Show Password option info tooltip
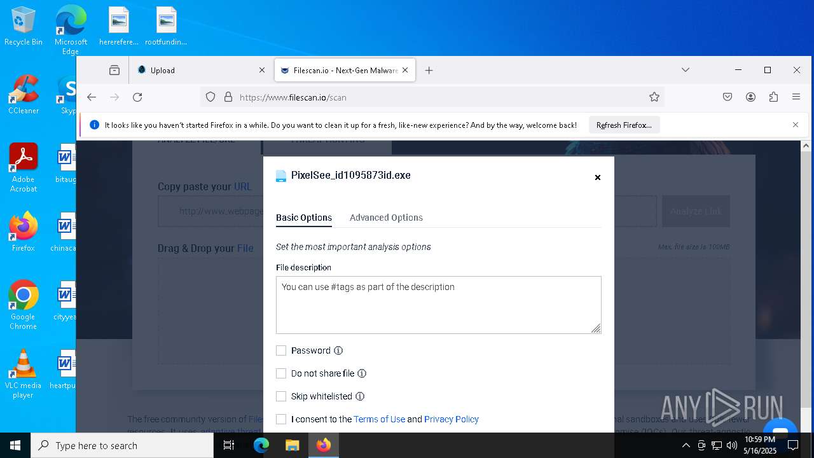 tap(338, 350)
